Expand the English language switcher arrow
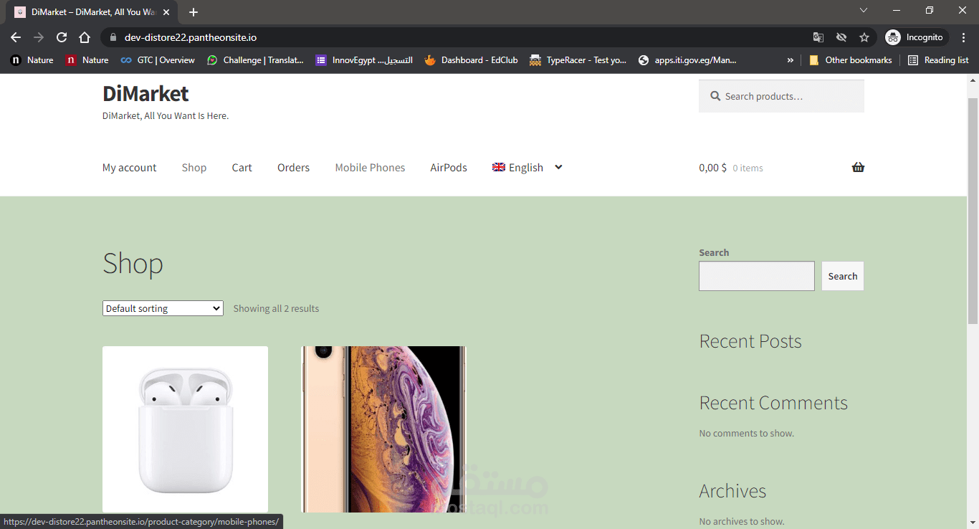The width and height of the screenshot is (979, 529). pos(558,167)
